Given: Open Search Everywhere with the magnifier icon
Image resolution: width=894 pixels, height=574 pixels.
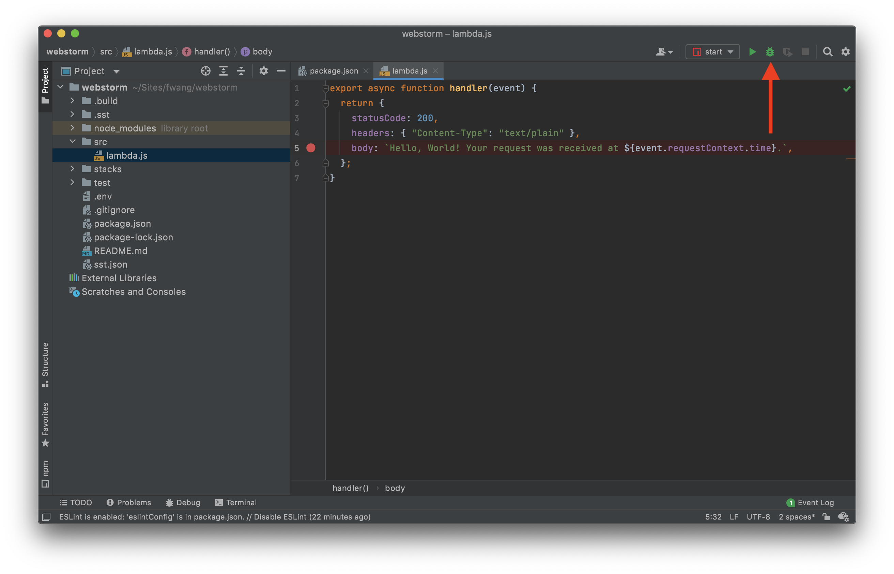Looking at the screenshot, I should click(828, 52).
